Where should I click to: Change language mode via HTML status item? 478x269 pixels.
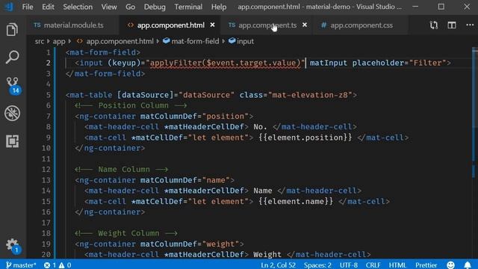(397, 265)
